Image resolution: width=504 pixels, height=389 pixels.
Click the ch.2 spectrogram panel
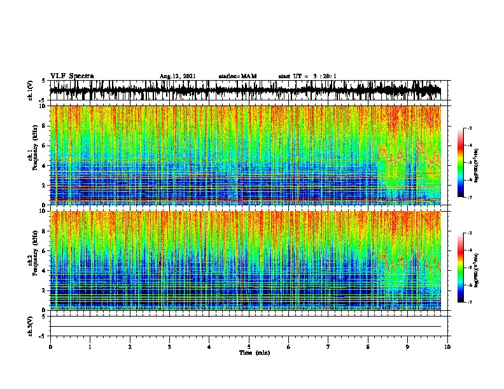(245, 261)
